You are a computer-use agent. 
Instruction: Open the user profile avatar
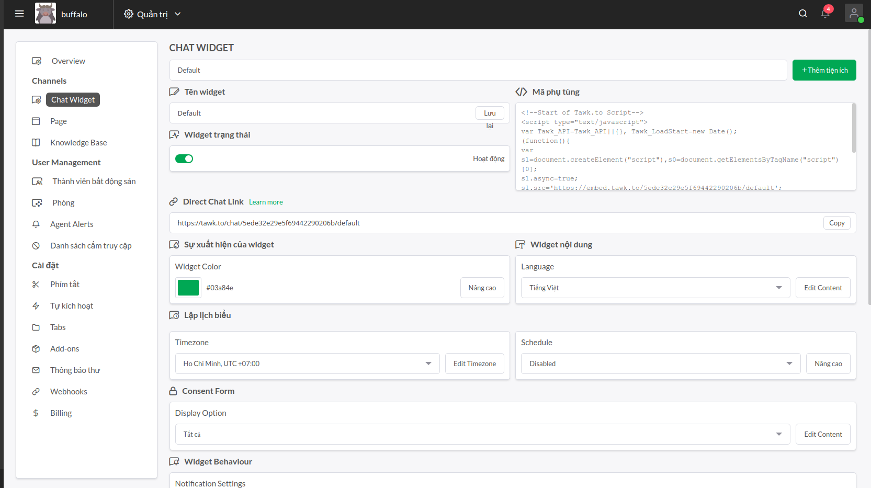[x=854, y=14]
